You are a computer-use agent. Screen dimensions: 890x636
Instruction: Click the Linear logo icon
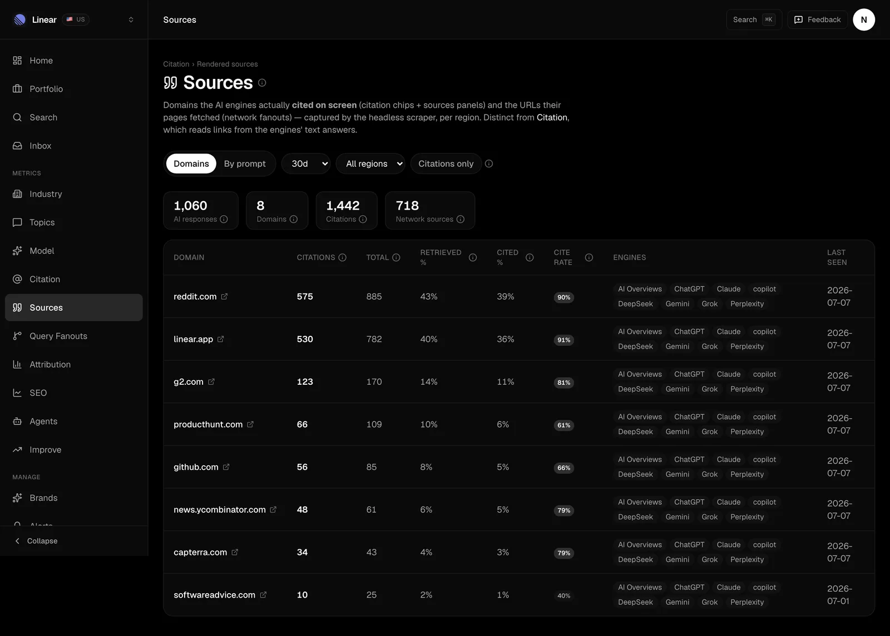pos(19,19)
